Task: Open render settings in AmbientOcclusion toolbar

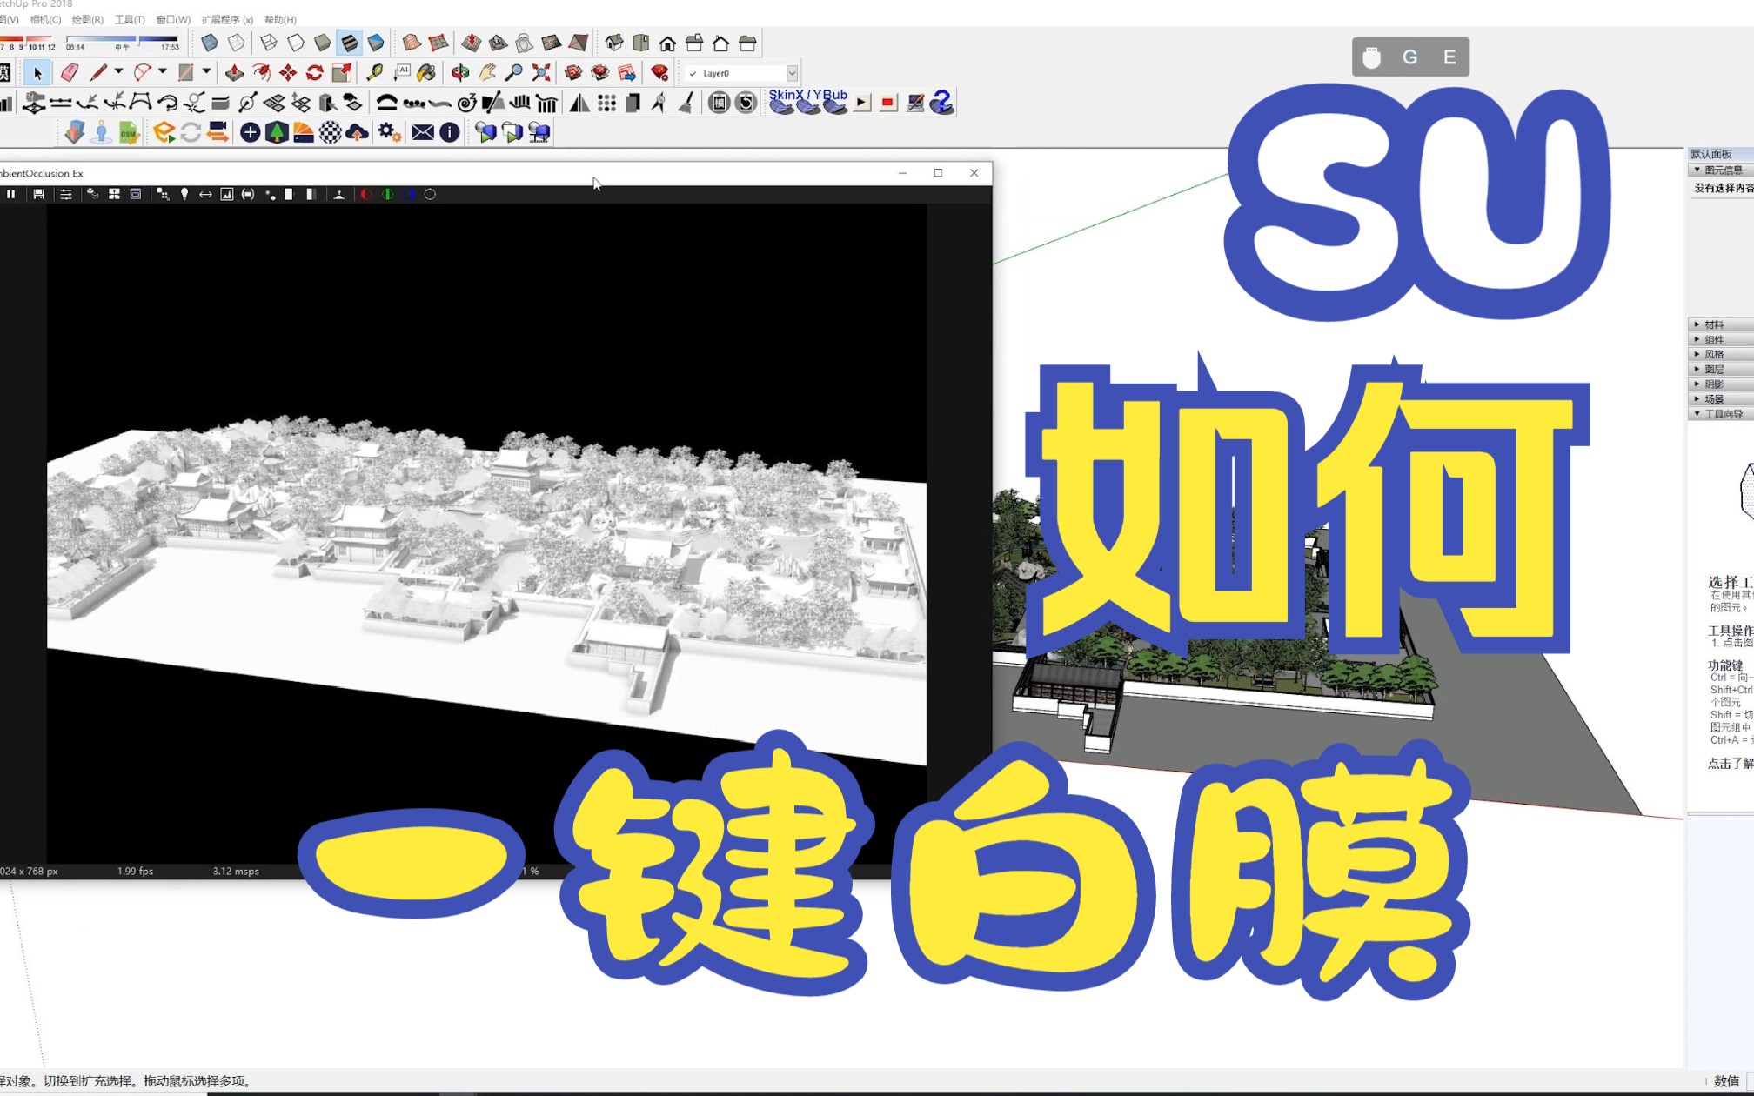Action: click(66, 194)
